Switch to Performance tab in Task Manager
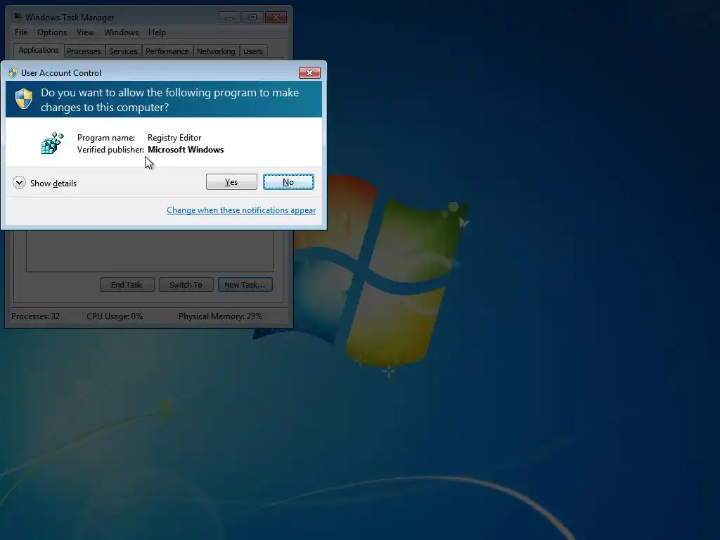720x540 pixels. pos(167,51)
